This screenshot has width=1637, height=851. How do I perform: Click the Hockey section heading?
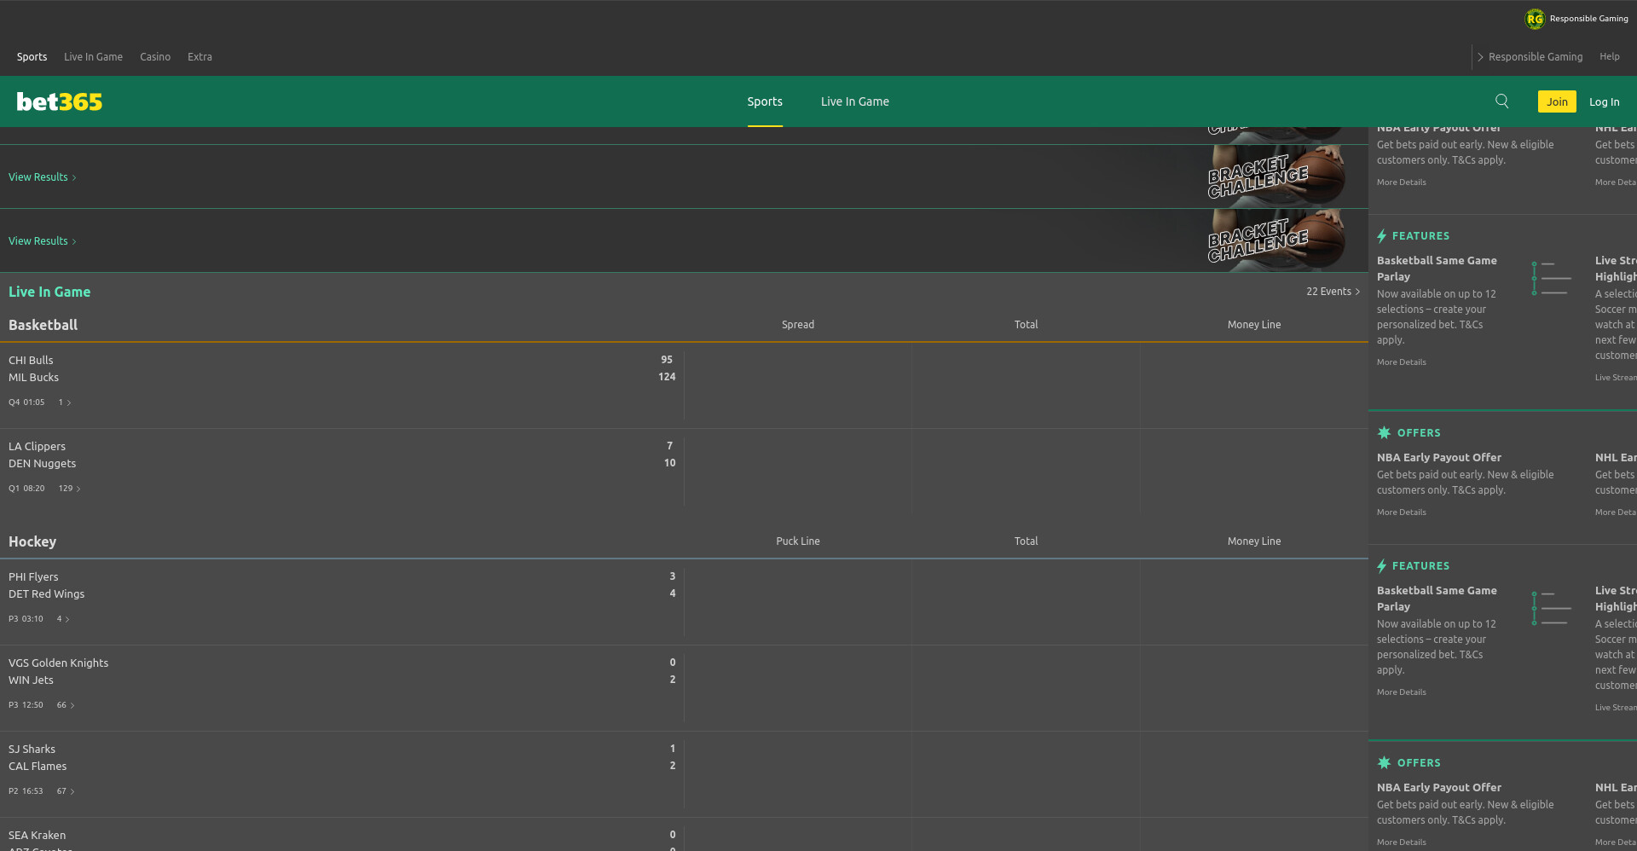[32, 541]
